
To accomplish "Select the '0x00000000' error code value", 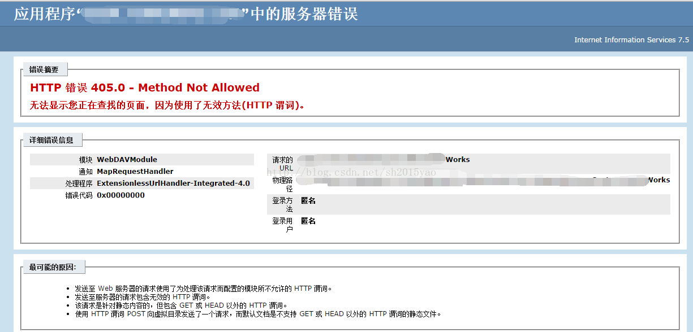I will click(x=120, y=195).
